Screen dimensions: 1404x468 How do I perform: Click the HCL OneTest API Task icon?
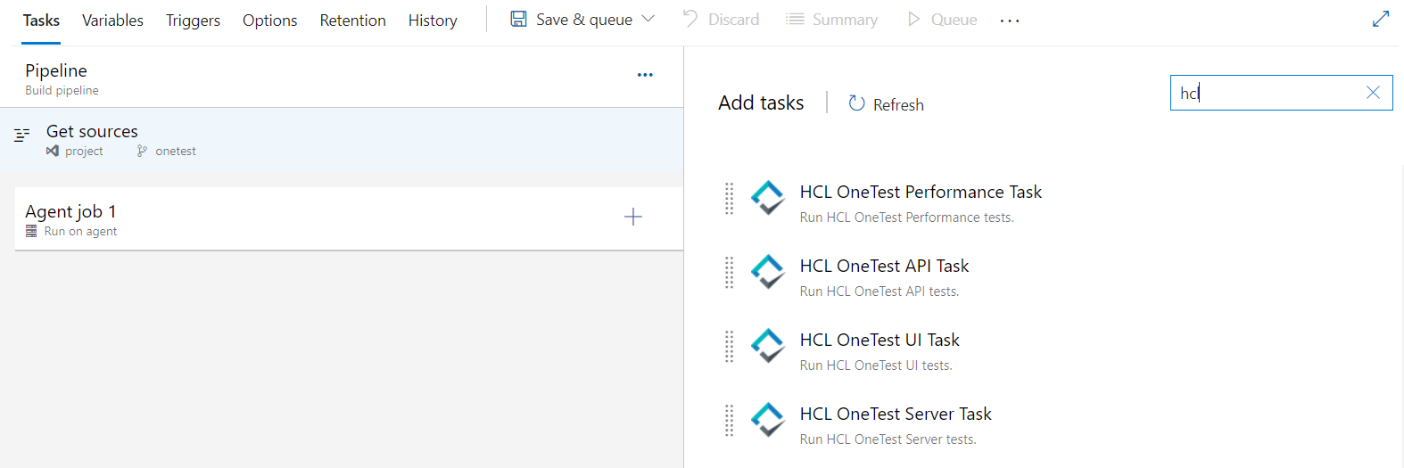[x=767, y=272]
